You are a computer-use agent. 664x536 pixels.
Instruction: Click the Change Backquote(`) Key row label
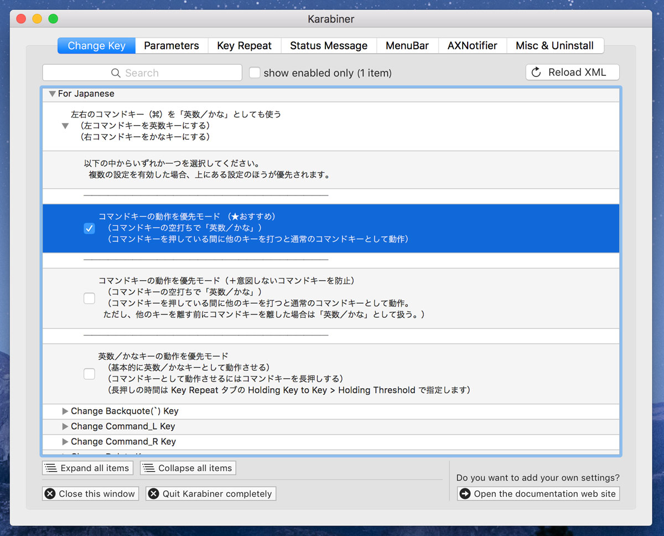pyautogui.click(x=124, y=411)
